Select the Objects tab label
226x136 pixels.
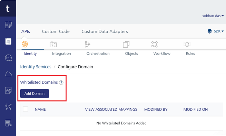131,54
